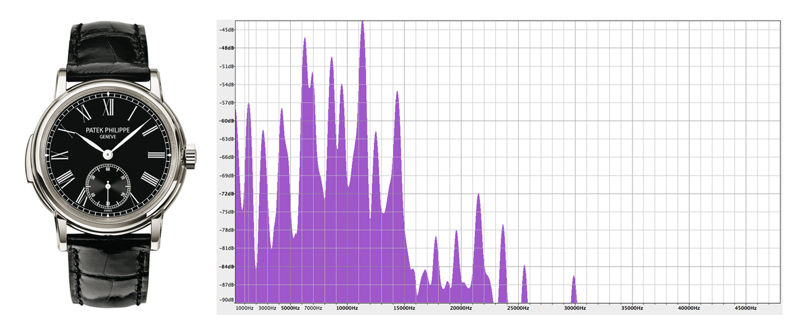Select the 45000Hz frequency label

[745, 308]
